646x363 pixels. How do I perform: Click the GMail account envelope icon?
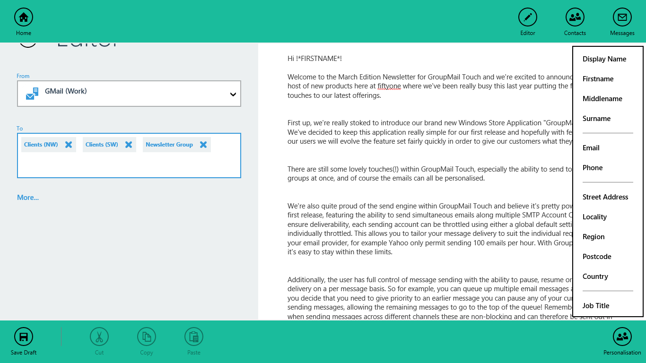click(32, 94)
